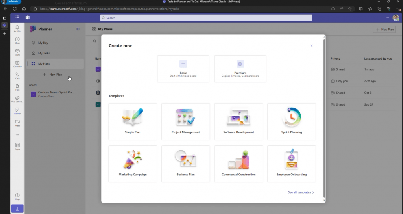Open the Activity feed in Teams sidebar

tap(17, 28)
